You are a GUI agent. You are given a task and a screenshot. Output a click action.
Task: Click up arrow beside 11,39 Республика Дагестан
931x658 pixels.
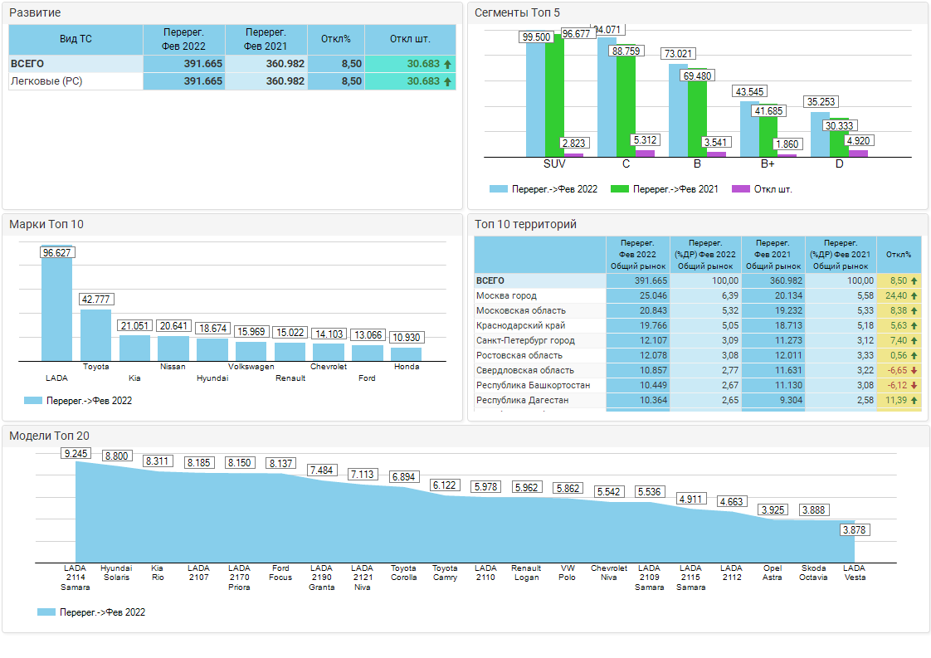pyautogui.click(x=914, y=400)
